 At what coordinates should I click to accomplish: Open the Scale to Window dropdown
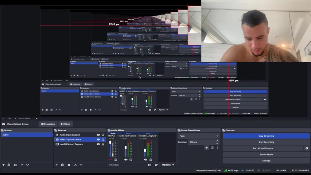tap(36, 118)
